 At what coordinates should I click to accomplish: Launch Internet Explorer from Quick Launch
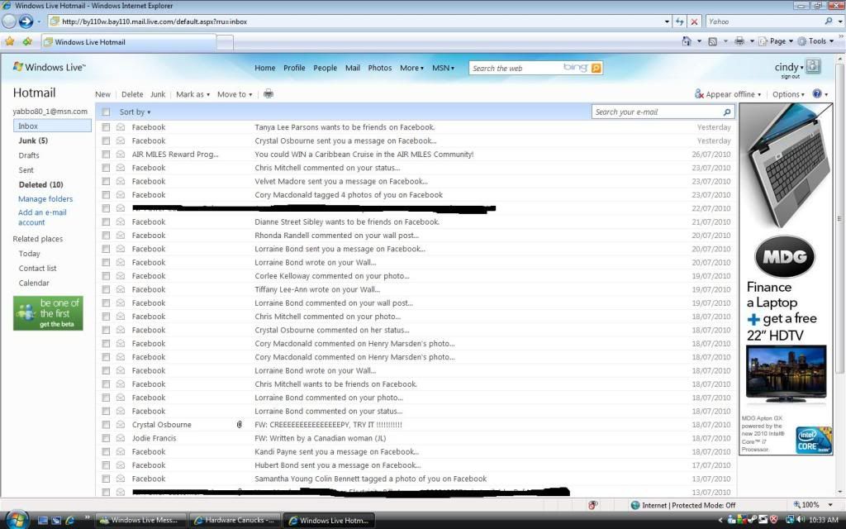click(69, 521)
